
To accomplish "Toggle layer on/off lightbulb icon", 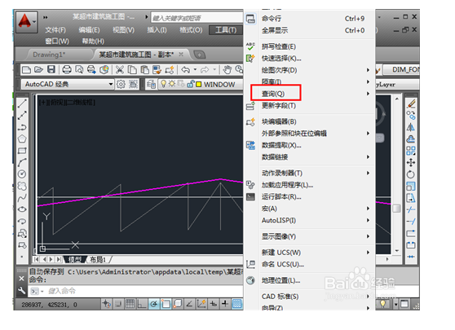I will 163,84.
